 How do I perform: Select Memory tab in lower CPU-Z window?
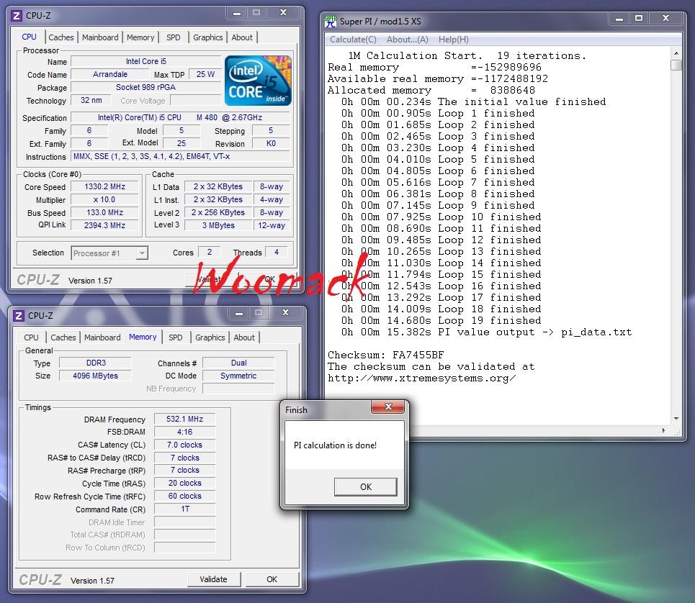tap(143, 337)
